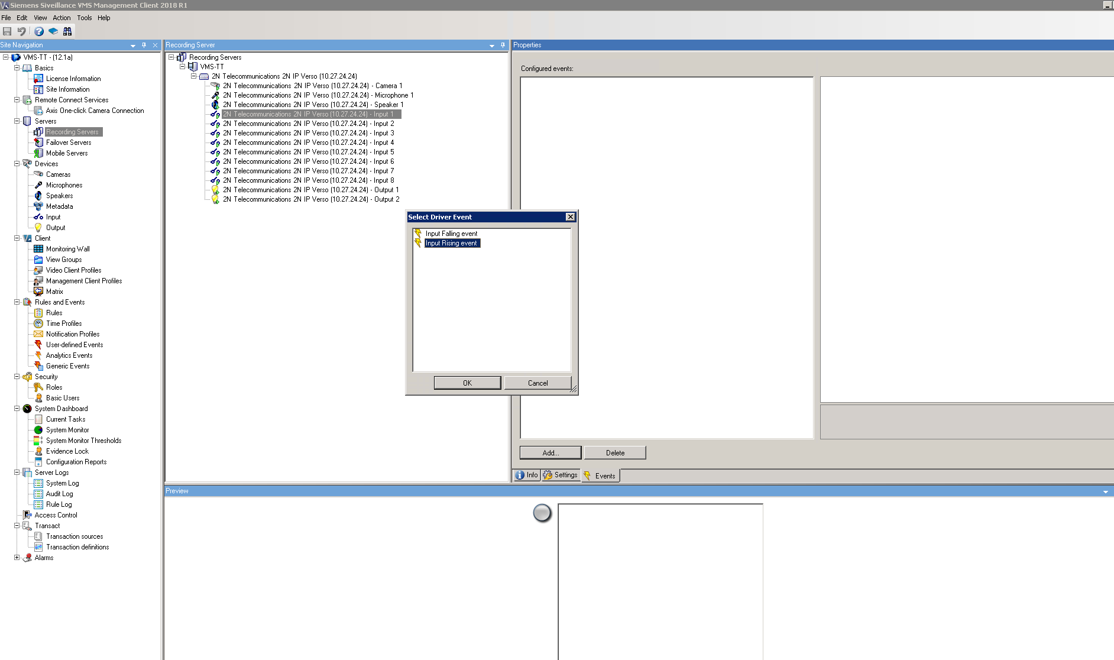Viewport: 1114px width, 660px height.
Task: Close the Select Driver Event dialog
Action: point(571,217)
